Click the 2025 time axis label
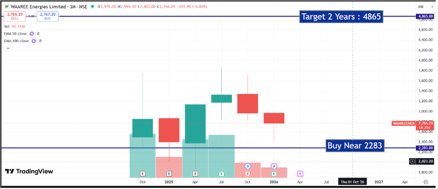 tap(169, 182)
